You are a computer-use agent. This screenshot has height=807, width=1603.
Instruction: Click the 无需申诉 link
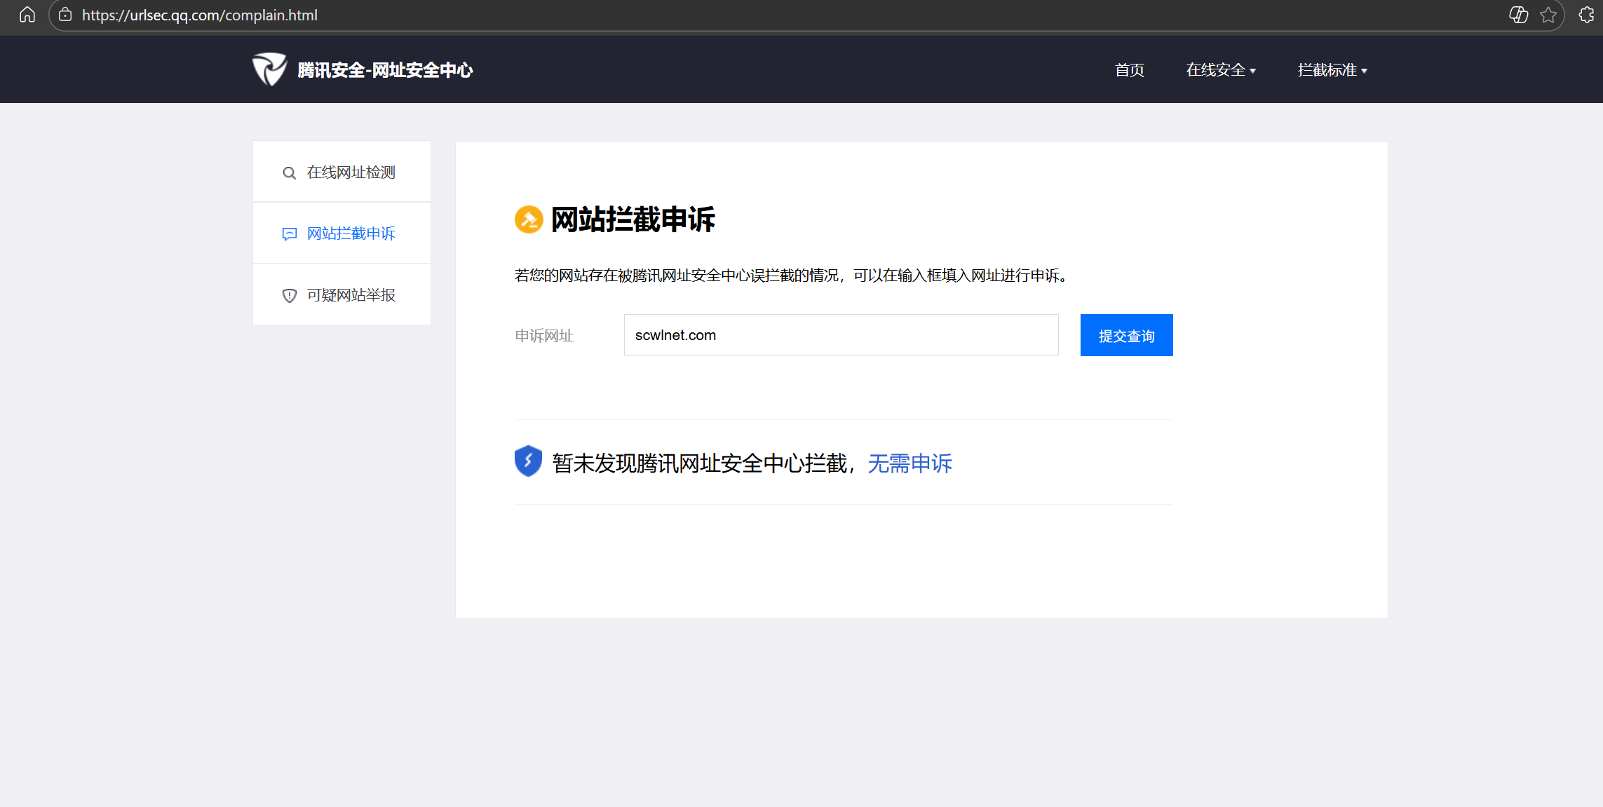tap(909, 463)
